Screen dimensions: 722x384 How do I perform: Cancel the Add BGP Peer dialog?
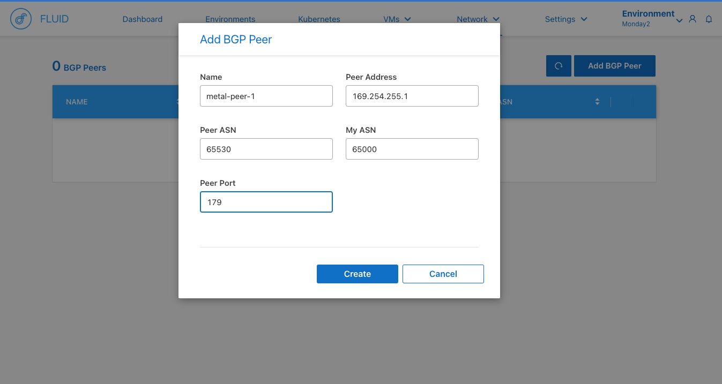[x=443, y=274]
